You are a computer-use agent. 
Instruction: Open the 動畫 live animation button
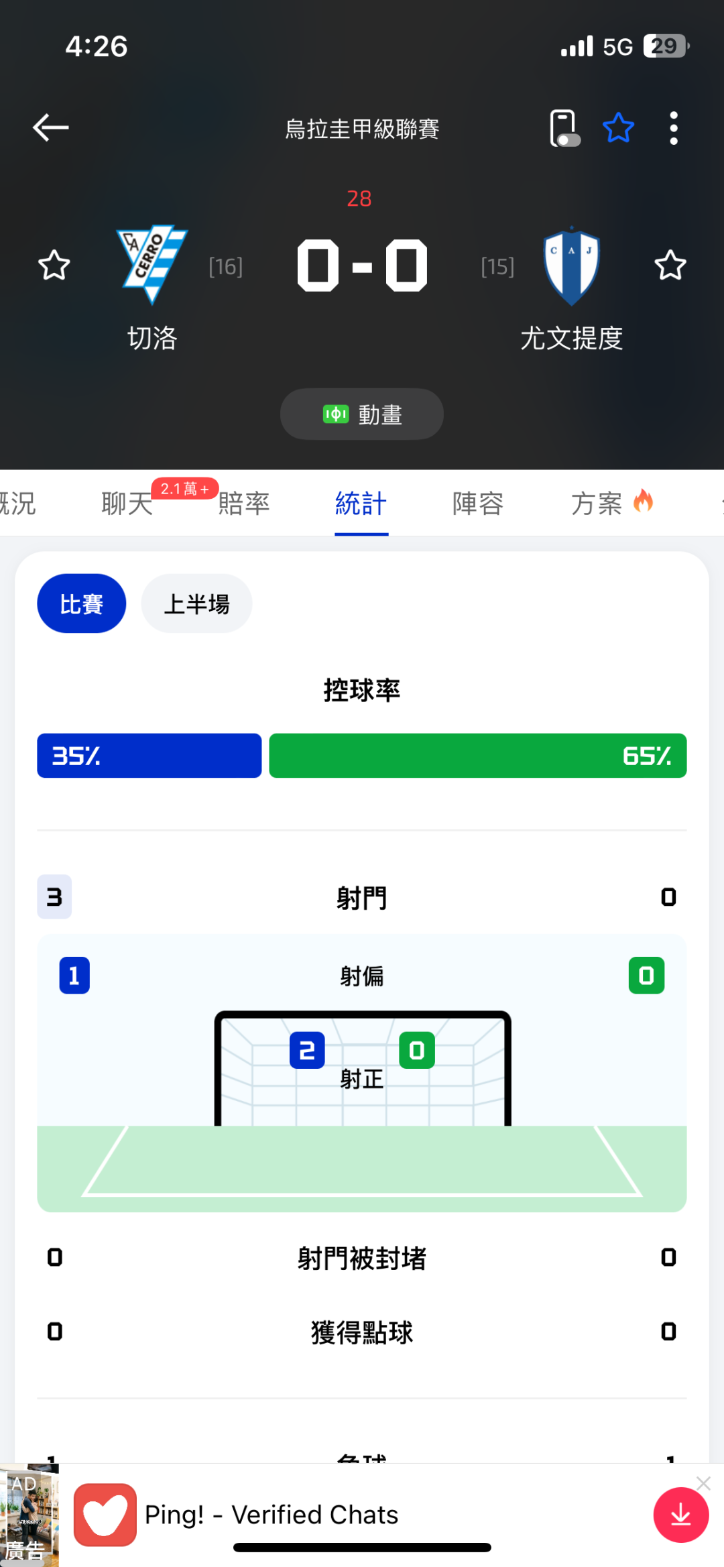pyautogui.click(x=362, y=414)
